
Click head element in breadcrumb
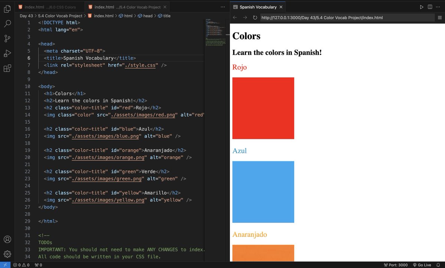(145, 16)
